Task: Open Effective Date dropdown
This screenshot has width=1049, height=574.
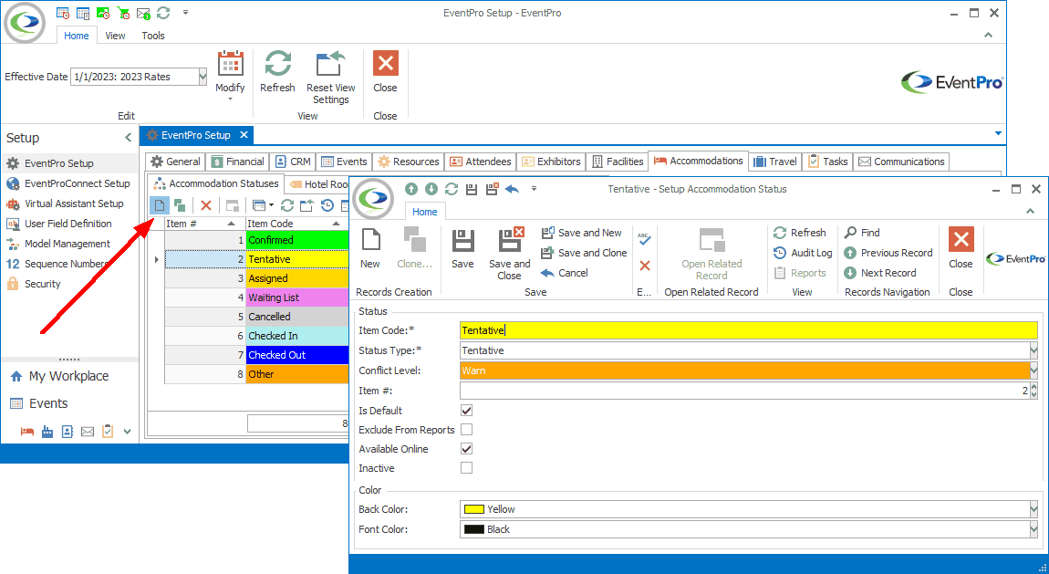Action: tap(202, 77)
